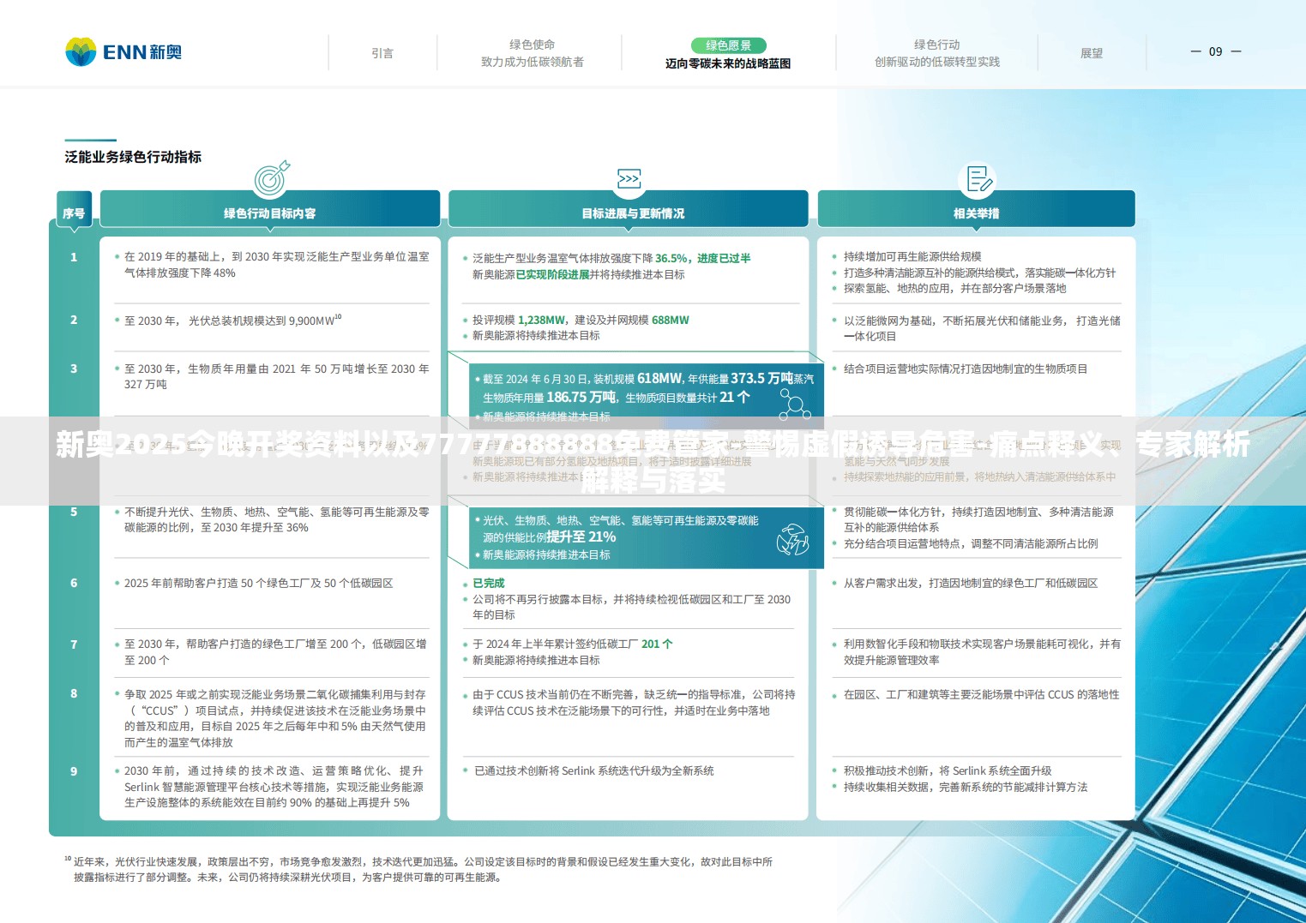
Task: Click the target-and-arrow icon above 绿色行动目标内容
Action: point(271,178)
